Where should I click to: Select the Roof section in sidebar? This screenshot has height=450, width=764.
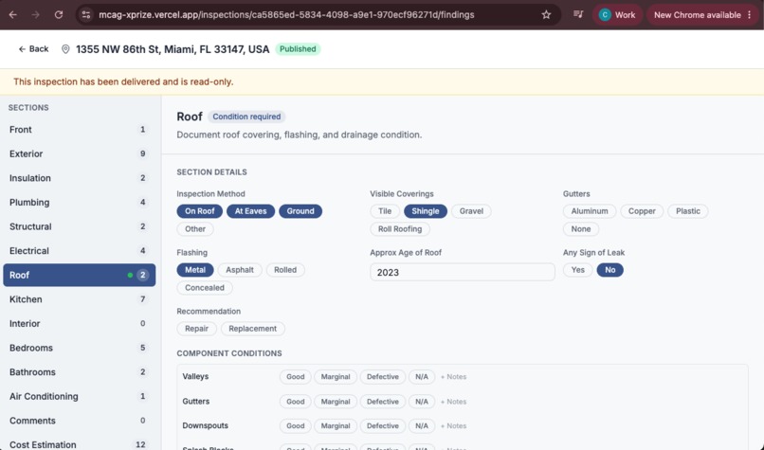click(x=79, y=275)
